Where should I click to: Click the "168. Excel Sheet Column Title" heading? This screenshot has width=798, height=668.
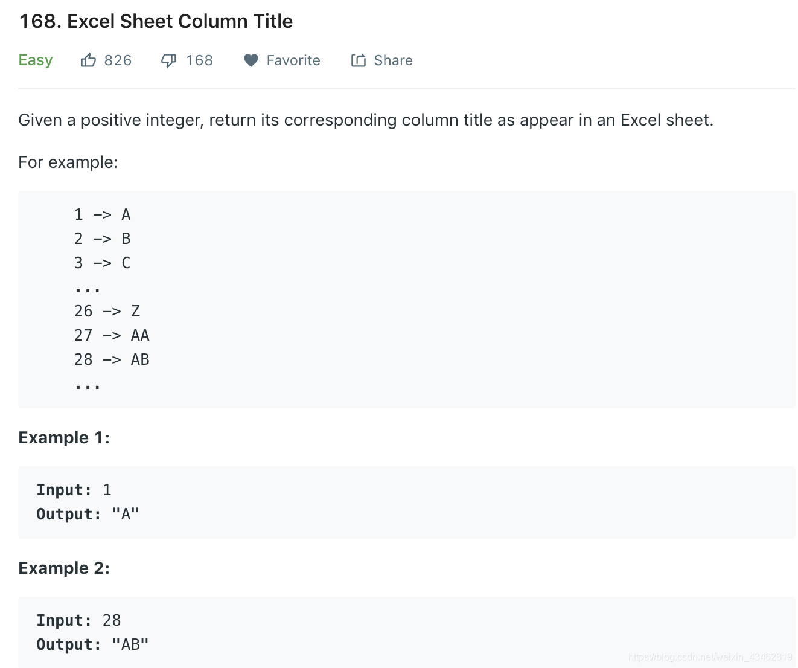point(156,21)
